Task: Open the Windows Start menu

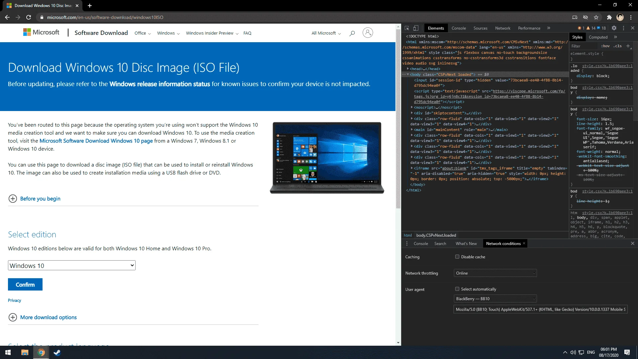Action: point(8,352)
